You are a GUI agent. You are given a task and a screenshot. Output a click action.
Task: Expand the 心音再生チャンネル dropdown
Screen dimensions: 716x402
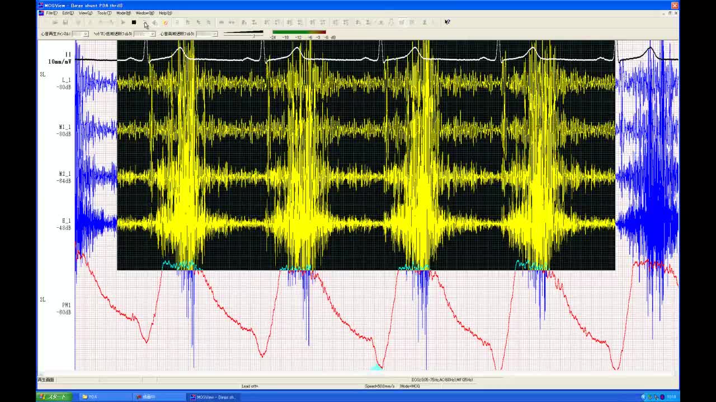[85, 34]
